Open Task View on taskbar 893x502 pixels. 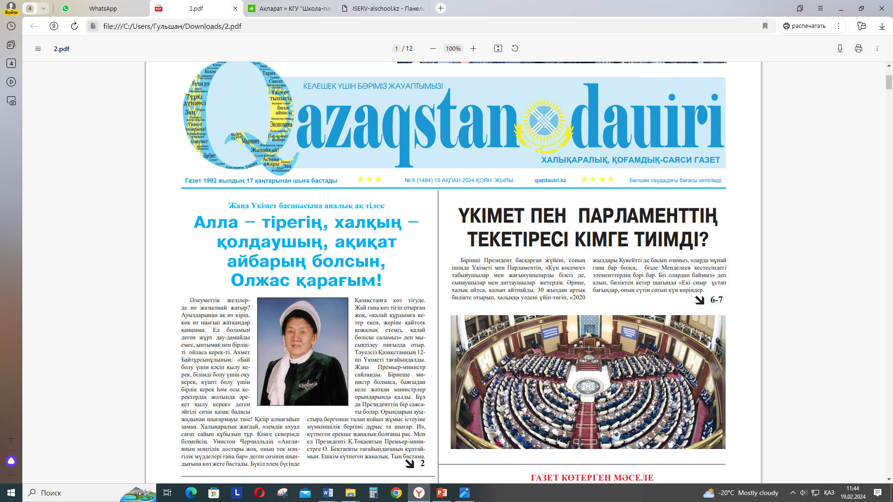[x=167, y=493]
